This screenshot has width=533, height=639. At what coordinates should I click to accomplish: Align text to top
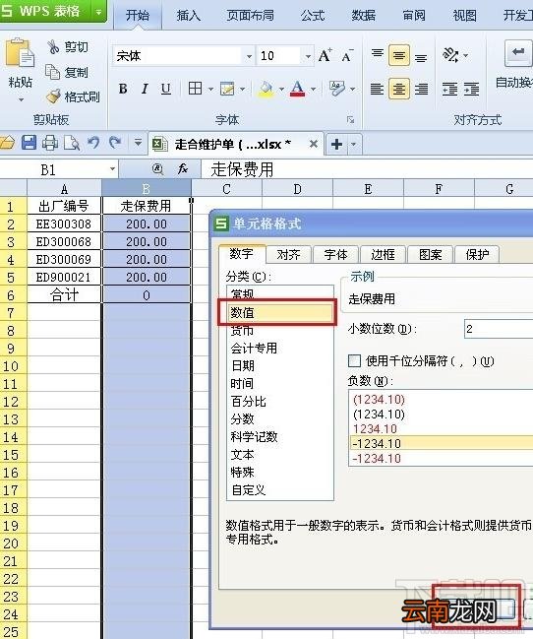click(378, 53)
